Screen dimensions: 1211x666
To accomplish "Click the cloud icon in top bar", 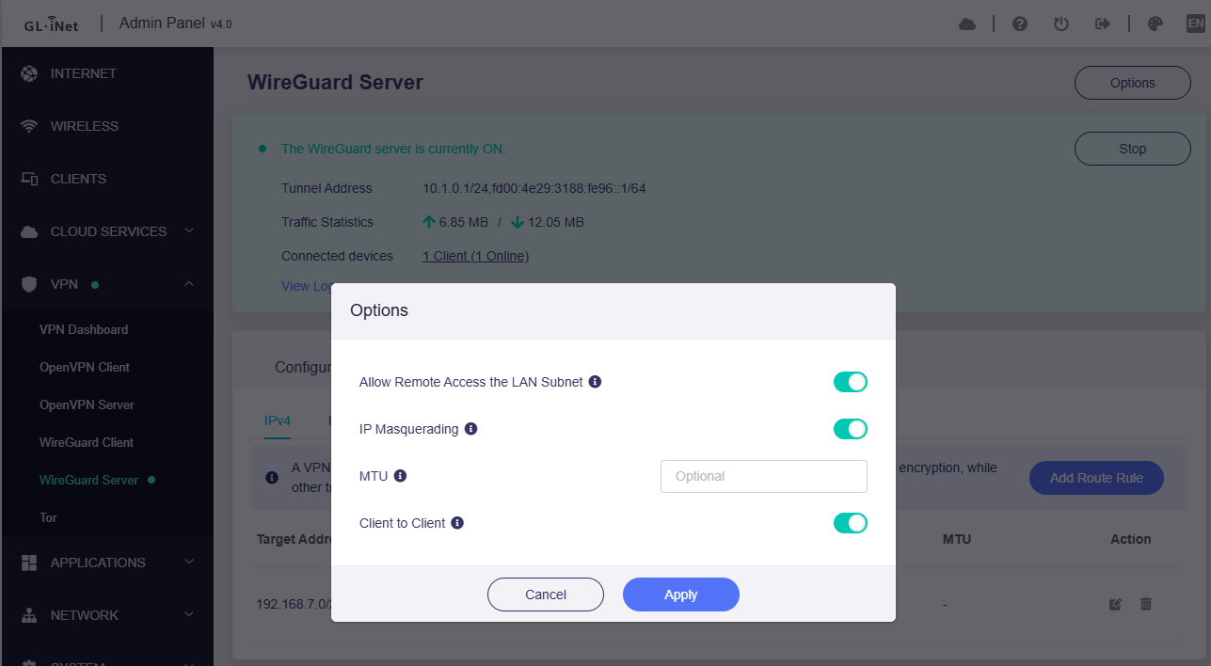I will pyautogui.click(x=967, y=24).
